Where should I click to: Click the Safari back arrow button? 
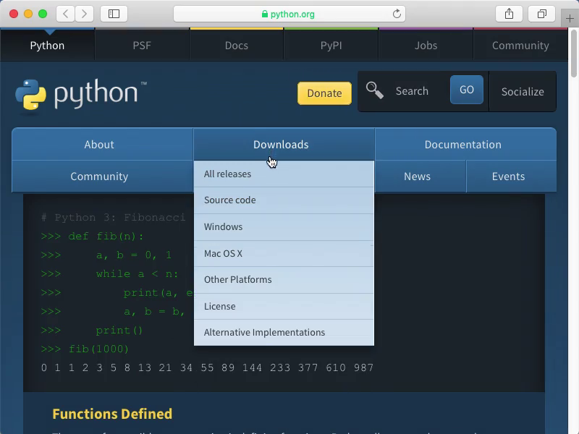pos(66,14)
